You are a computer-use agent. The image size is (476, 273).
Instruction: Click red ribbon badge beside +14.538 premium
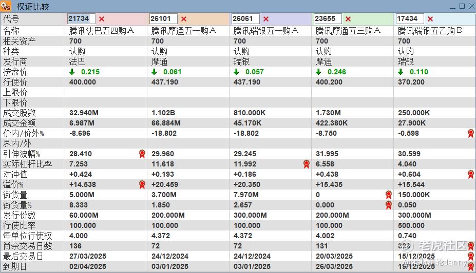coord(142,184)
